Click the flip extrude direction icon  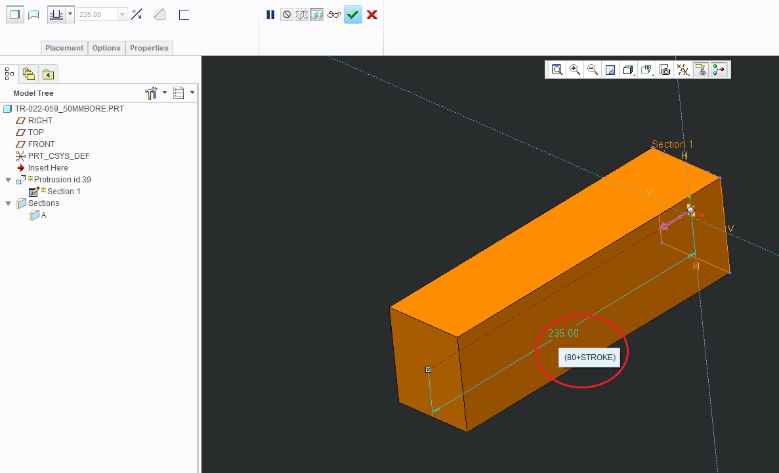(135, 14)
